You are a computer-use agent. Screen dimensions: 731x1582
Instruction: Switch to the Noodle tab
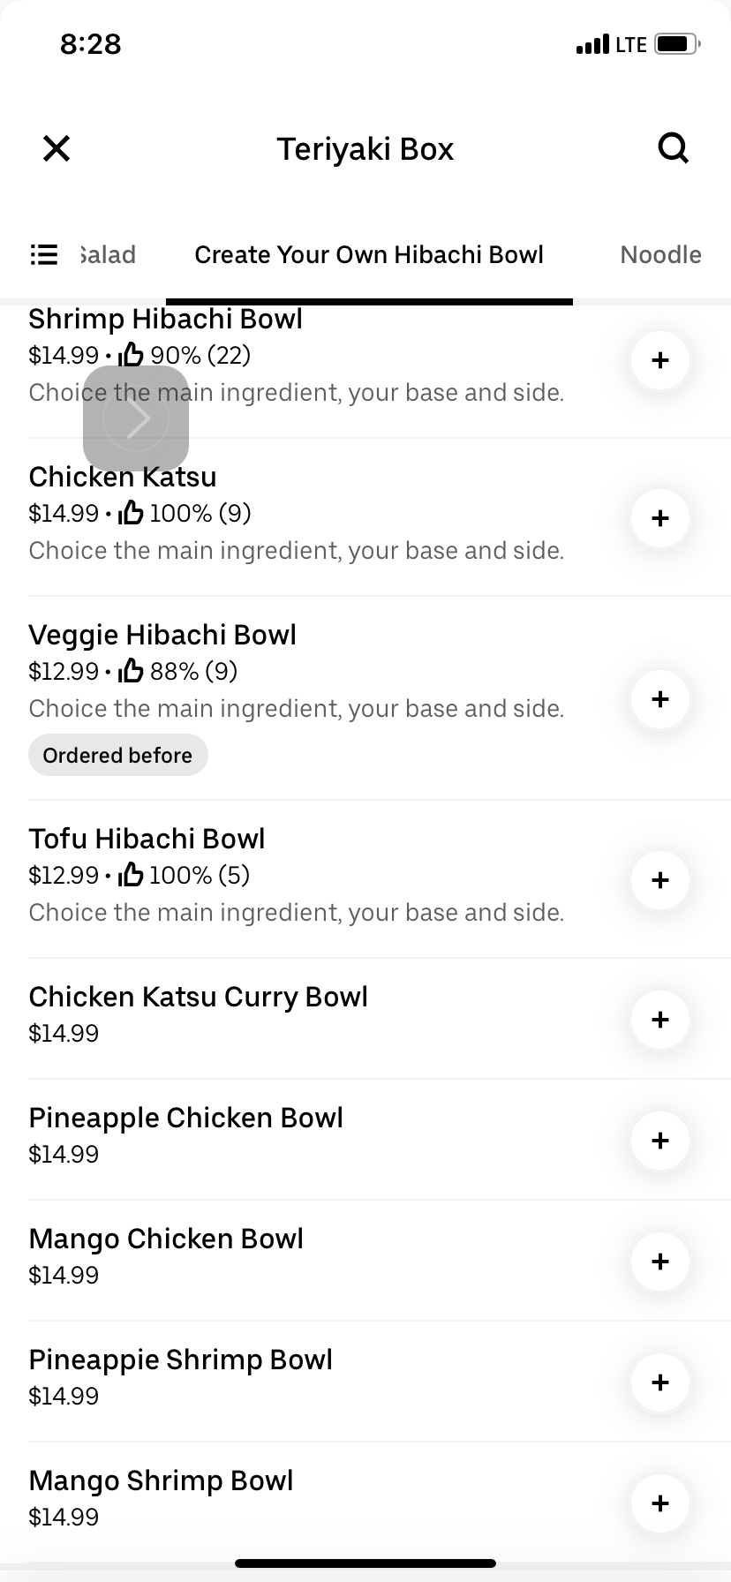(660, 255)
